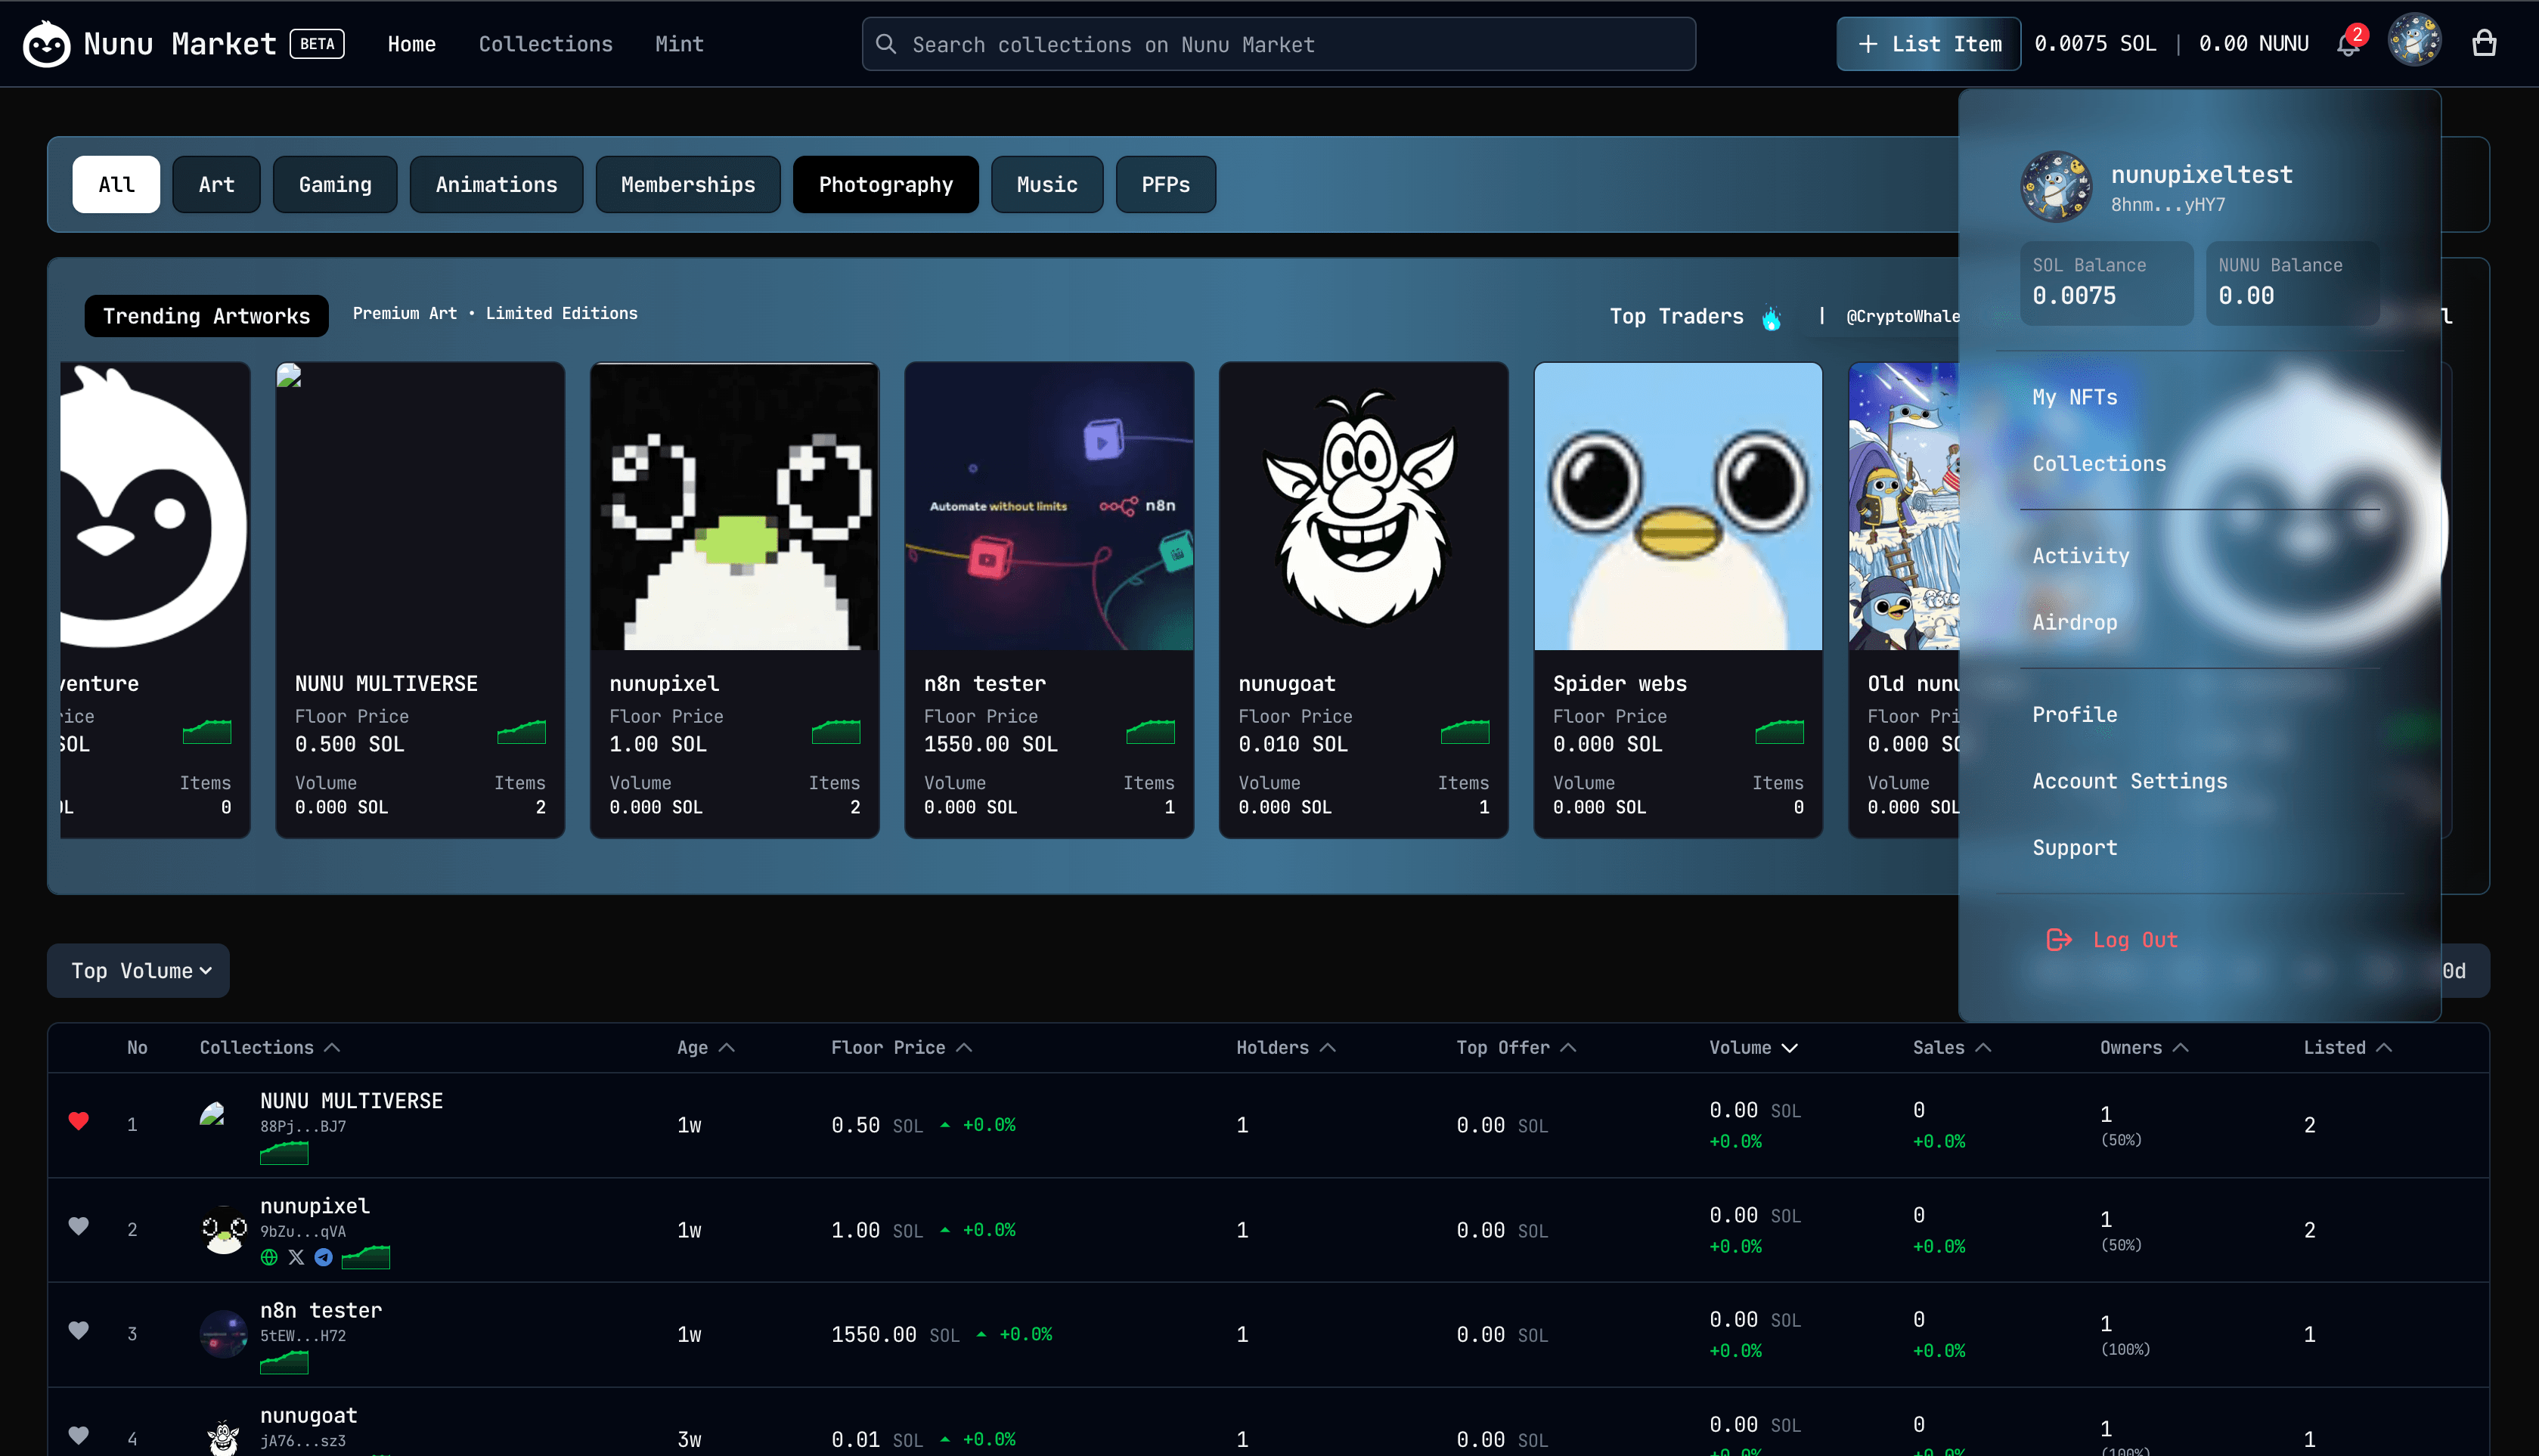Select My NFTs in the account menu
The width and height of the screenshot is (2539, 1456).
(x=2074, y=397)
